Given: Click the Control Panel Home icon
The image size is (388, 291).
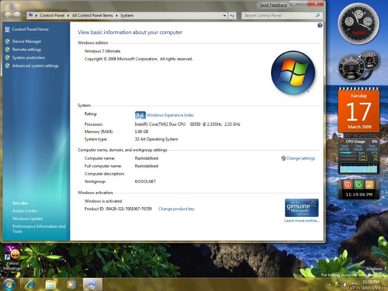Looking at the screenshot, I should point(7,29).
